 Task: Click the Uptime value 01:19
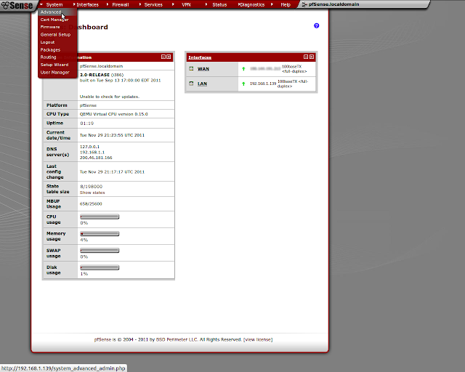(x=87, y=123)
